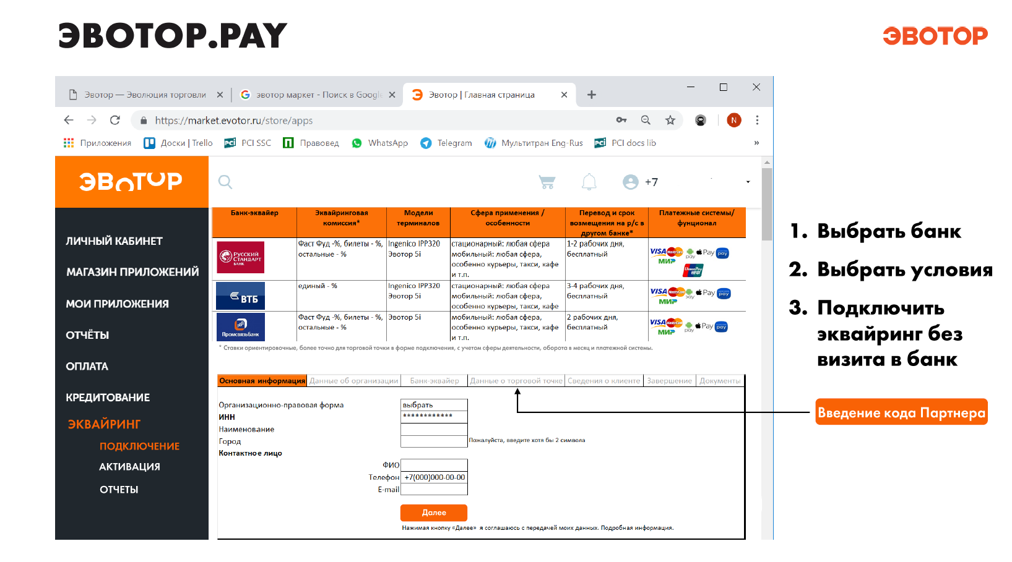Switch to Эвотор — Эволюция торговли tab
Image resolution: width=1012 pixels, height=562 pixels.
[x=145, y=95]
